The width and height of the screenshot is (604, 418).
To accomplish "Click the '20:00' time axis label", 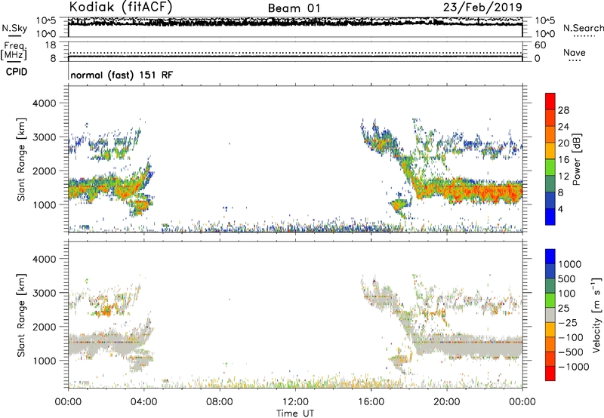I will 446,402.
